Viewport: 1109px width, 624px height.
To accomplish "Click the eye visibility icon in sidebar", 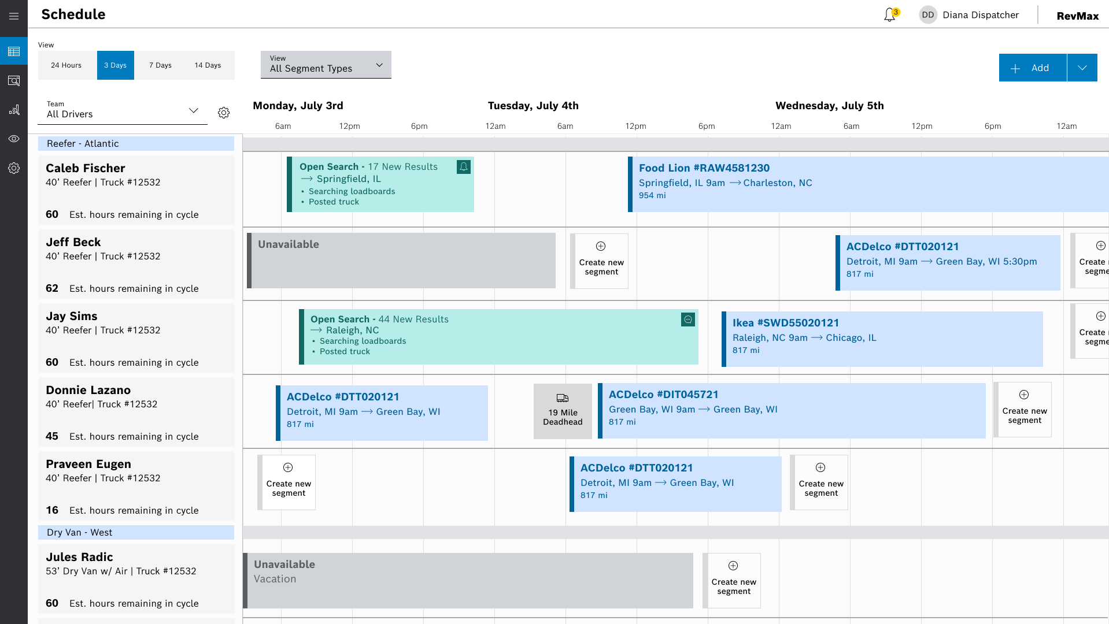I will tap(14, 139).
